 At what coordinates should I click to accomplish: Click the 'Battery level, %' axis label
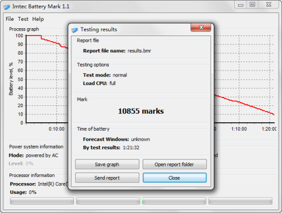11,79
